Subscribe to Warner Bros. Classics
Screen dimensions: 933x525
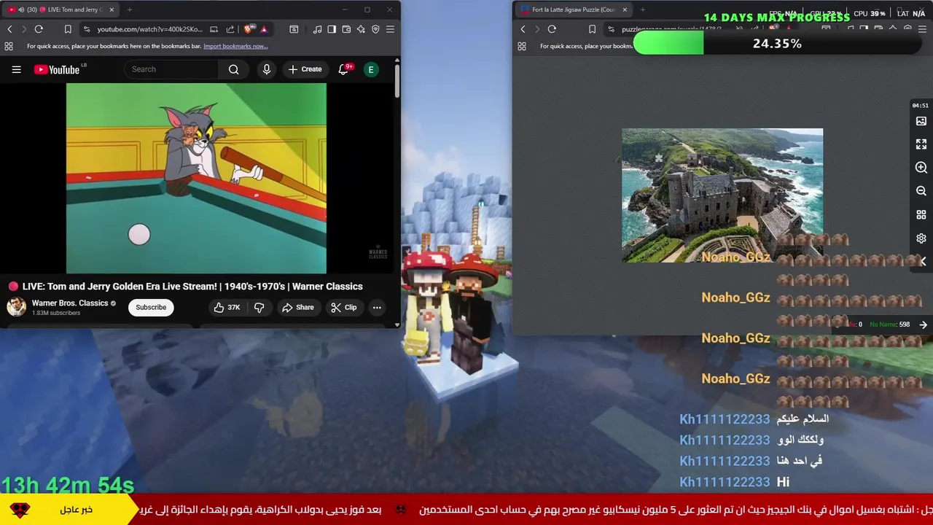pyautogui.click(x=151, y=307)
